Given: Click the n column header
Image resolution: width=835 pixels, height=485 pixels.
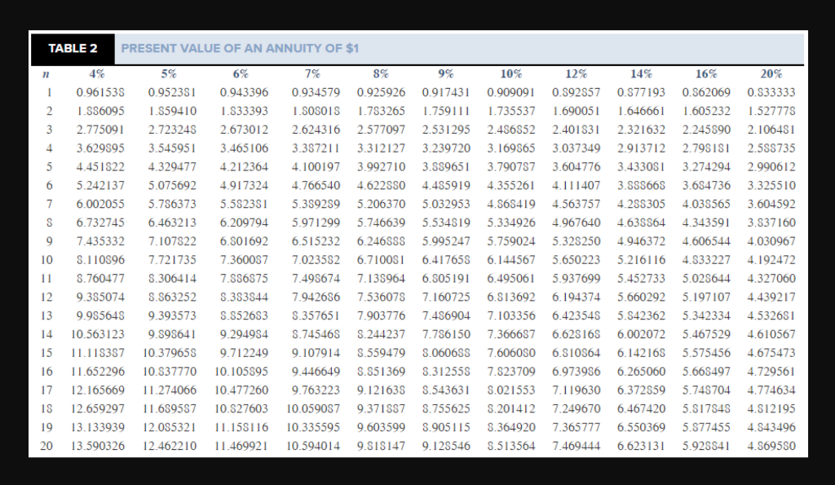Looking at the screenshot, I should pos(46,74).
